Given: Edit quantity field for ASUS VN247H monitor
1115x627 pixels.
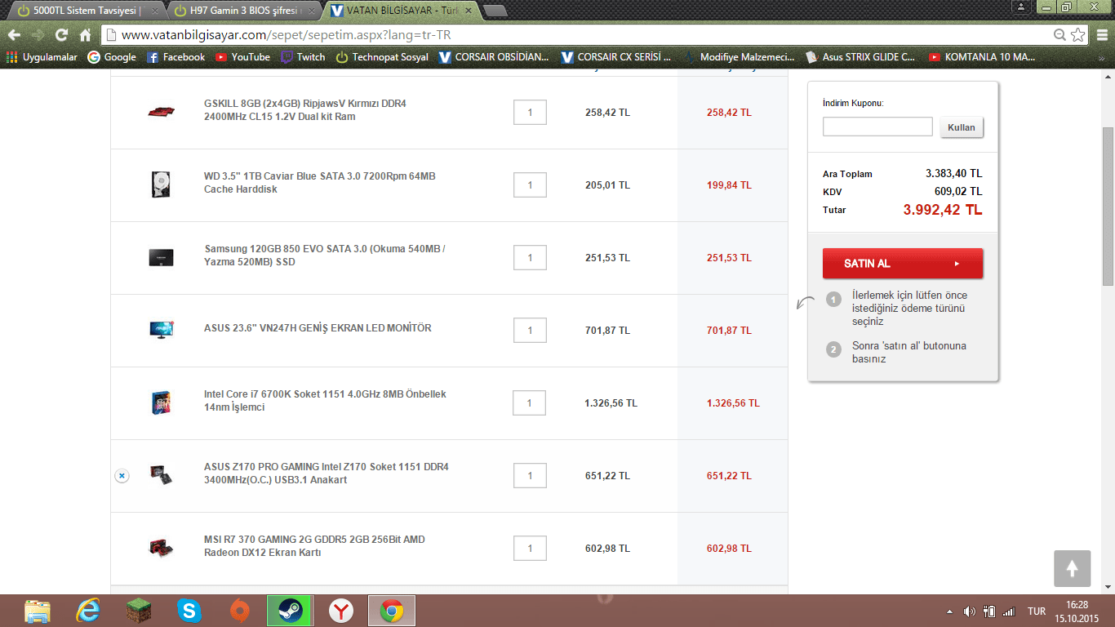Looking at the screenshot, I should pos(530,331).
